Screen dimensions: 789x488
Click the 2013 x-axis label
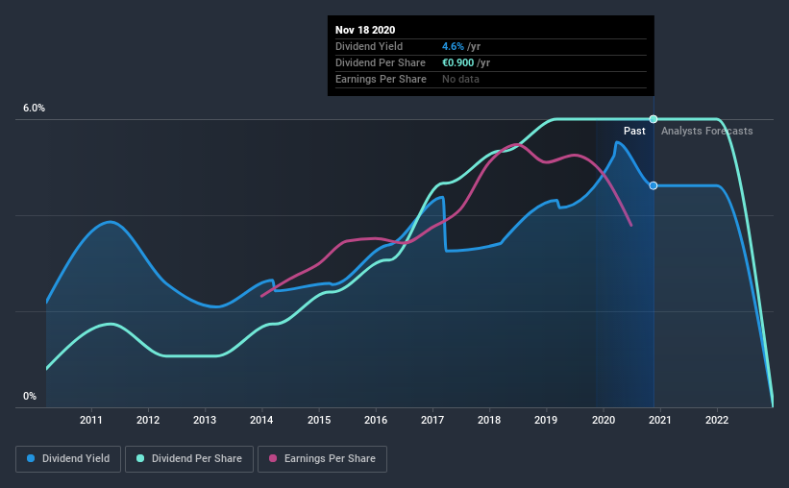coord(205,420)
